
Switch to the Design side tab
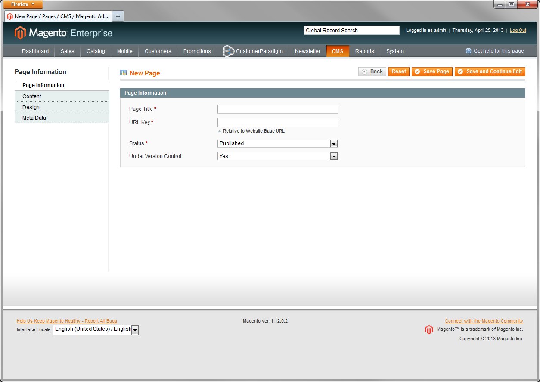tap(62, 107)
